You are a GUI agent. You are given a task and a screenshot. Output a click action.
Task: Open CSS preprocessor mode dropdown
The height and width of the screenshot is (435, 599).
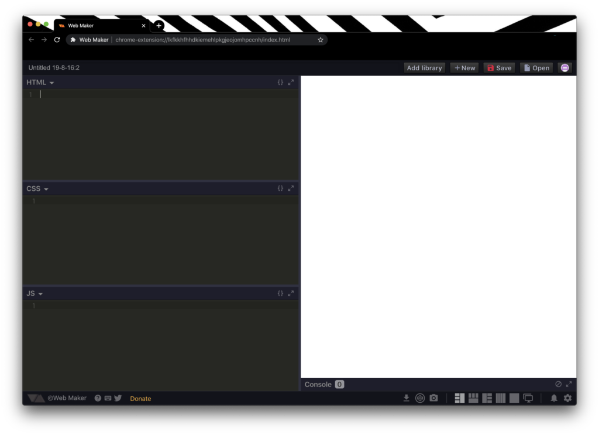[37, 189]
